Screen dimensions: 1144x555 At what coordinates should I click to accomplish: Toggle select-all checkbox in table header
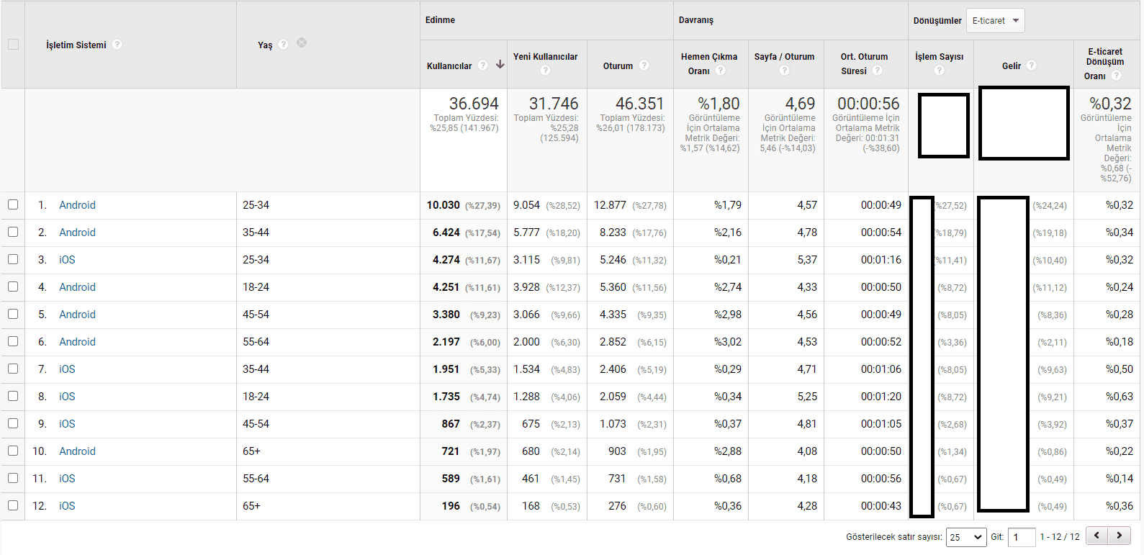pos(13,45)
